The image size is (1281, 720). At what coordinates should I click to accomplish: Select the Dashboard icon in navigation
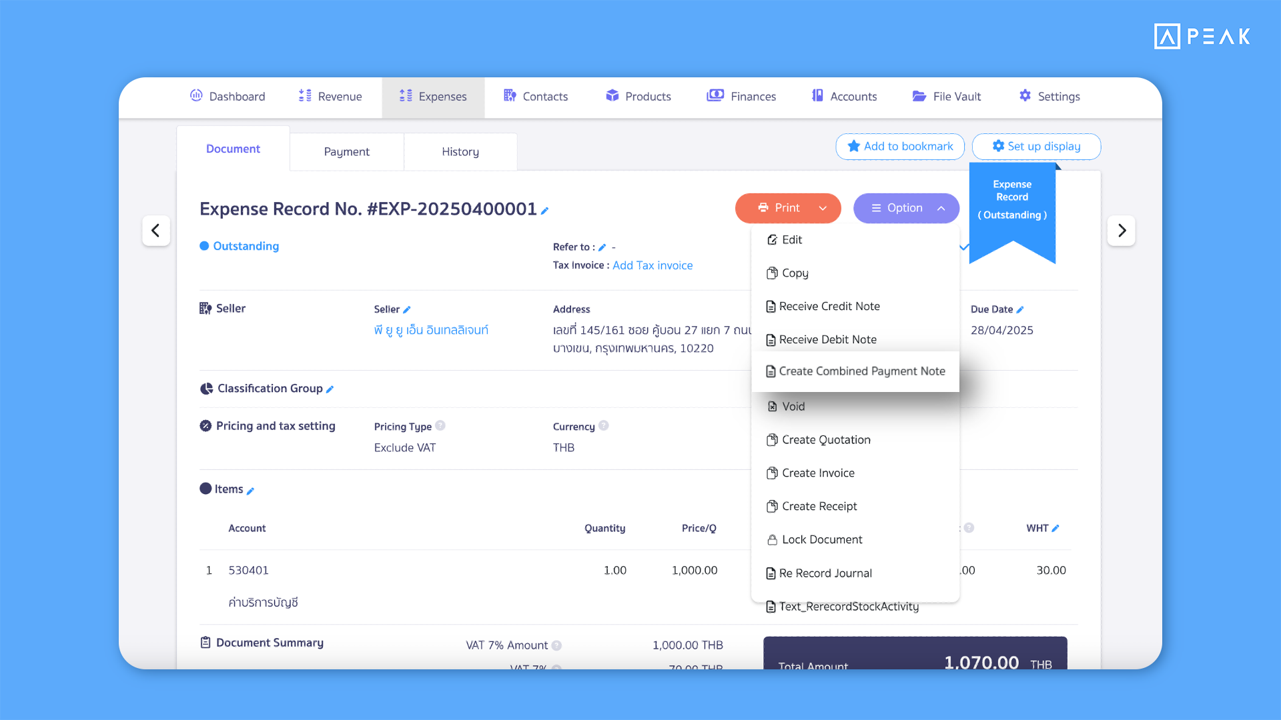pyautogui.click(x=196, y=96)
